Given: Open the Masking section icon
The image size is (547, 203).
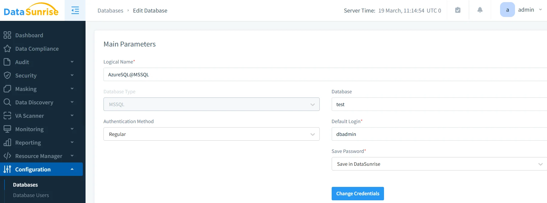Looking at the screenshot, I should click(x=7, y=89).
